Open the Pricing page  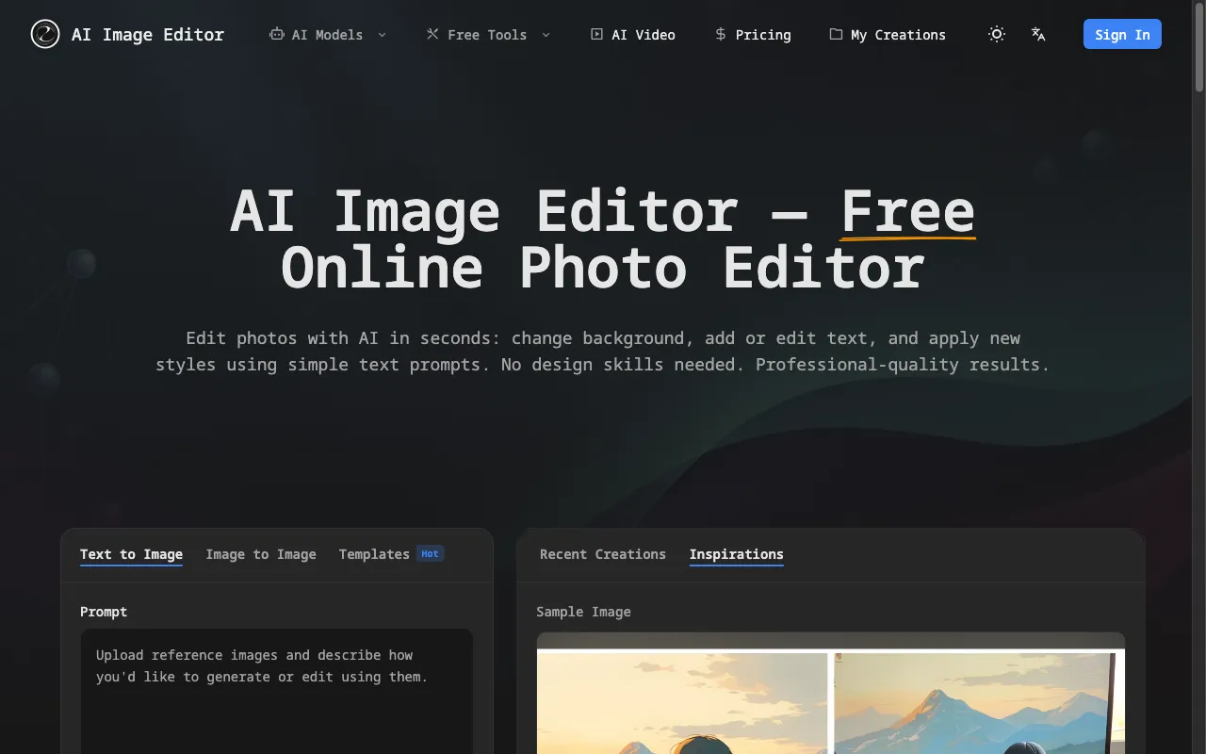click(753, 35)
